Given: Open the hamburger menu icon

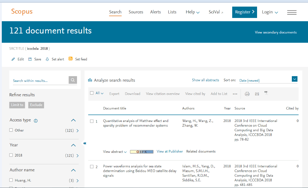Looking at the screenshot, I should [x=292, y=12].
